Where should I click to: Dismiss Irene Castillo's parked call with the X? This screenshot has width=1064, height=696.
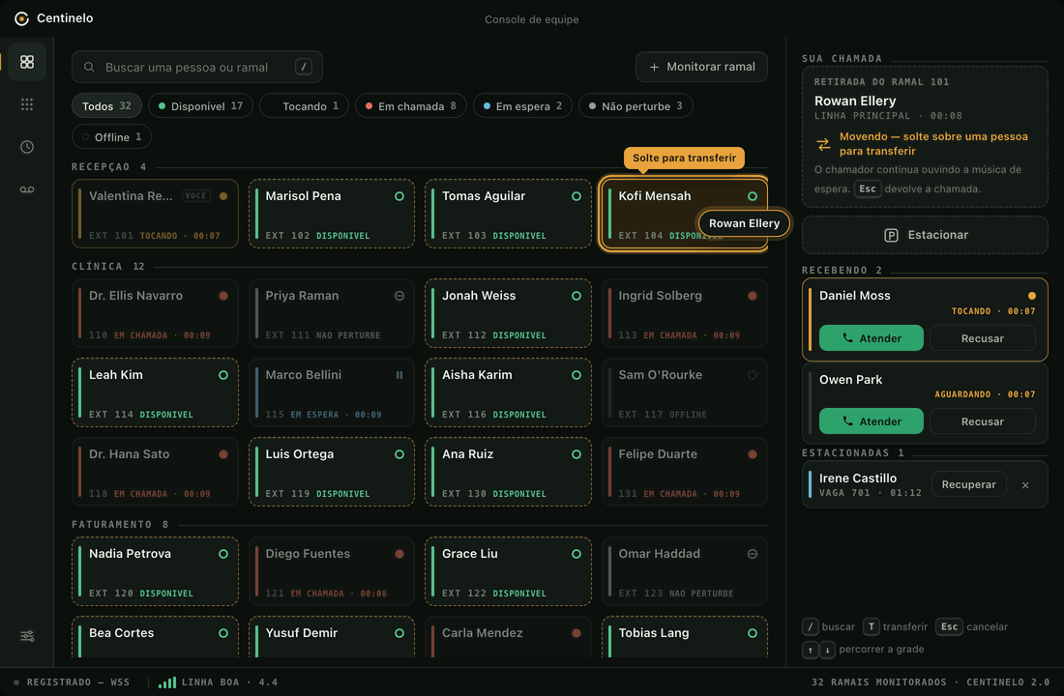pyautogui.click(x=1025, y=485)
